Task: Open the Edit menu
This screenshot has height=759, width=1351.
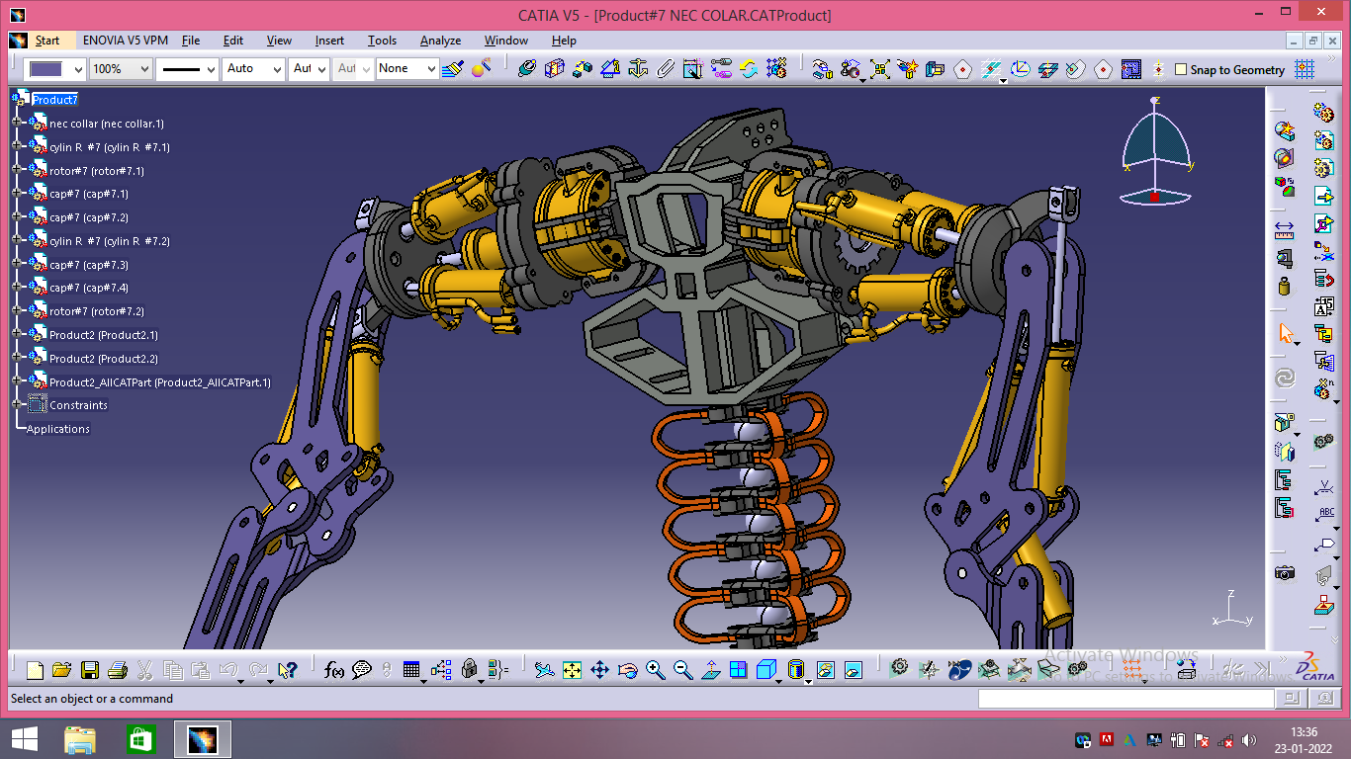Action: pyautogui.click(x=233, y=41)
